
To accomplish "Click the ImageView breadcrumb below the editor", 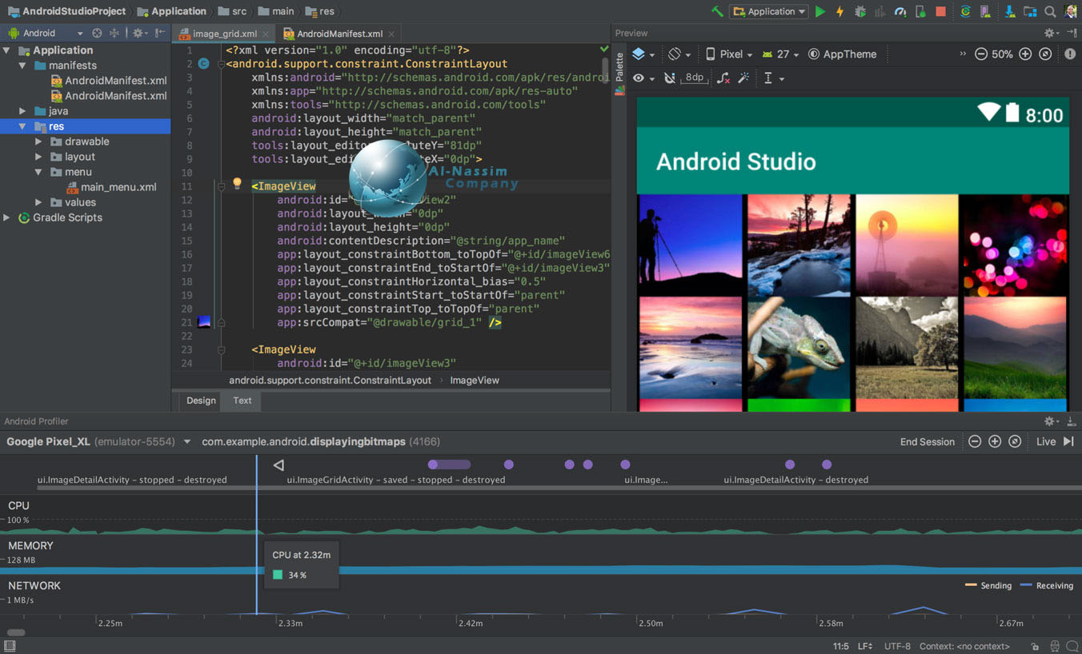I will pos(475,381).
